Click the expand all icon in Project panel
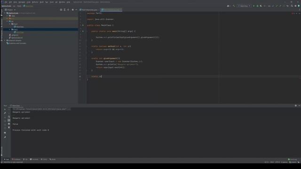The image size is (301, 169). [64, 10]
